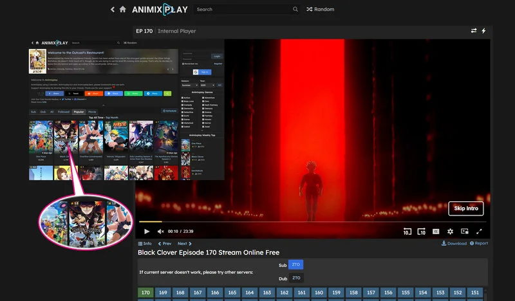This screenshot has width=515, height=301.
Task: Click the episode list scrollbar
Action: click(x=485, y=294)
